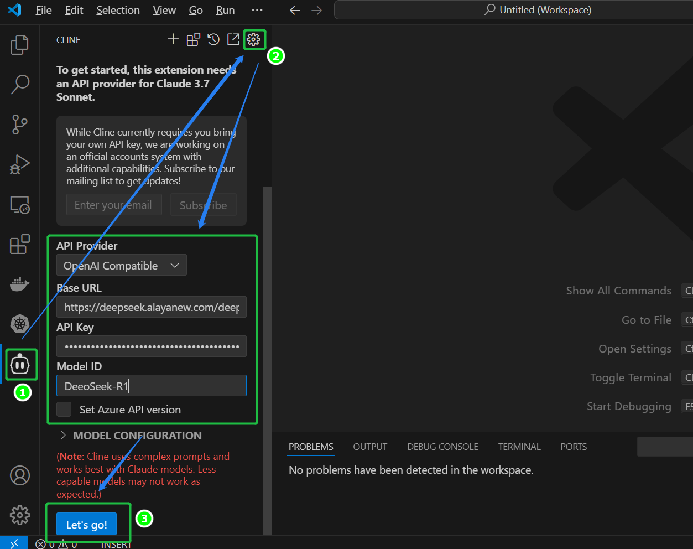Open the Kubernetes view
Screen dimensions: 693x549
[20, 323]
